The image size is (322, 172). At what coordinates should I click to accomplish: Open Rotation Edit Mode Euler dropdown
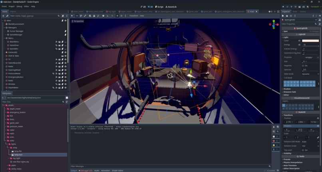(x=311, y=142)
